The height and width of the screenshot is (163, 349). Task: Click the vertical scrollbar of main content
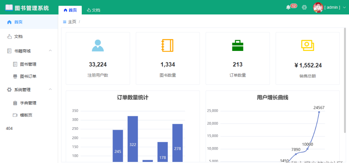click(345, 81)
